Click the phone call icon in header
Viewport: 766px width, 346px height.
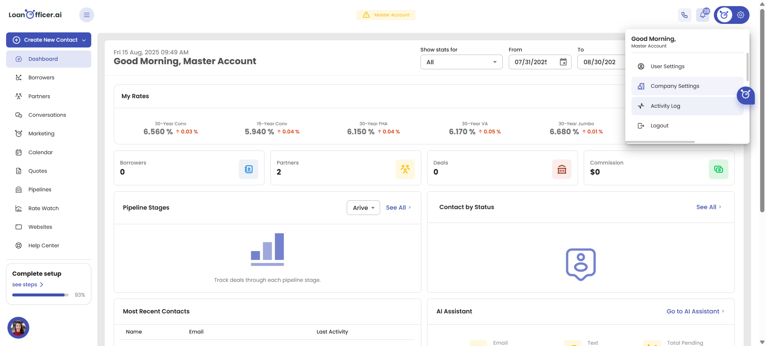(x=684, y=15)
